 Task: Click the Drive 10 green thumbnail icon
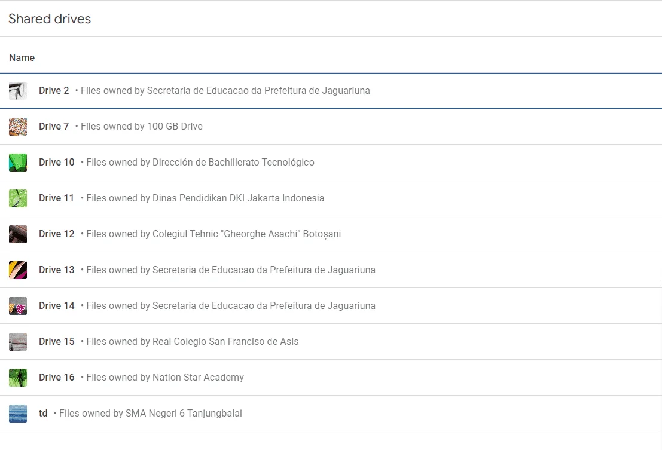tap(18, 163)
